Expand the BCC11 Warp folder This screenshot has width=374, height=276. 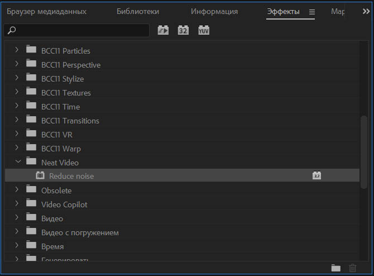tap(16, 147)
